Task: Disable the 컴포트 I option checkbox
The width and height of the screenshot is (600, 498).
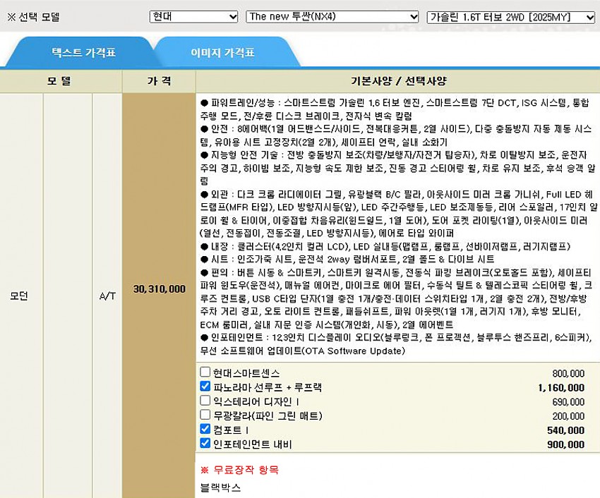Action: pyautogui.click(x=205, y=430)
